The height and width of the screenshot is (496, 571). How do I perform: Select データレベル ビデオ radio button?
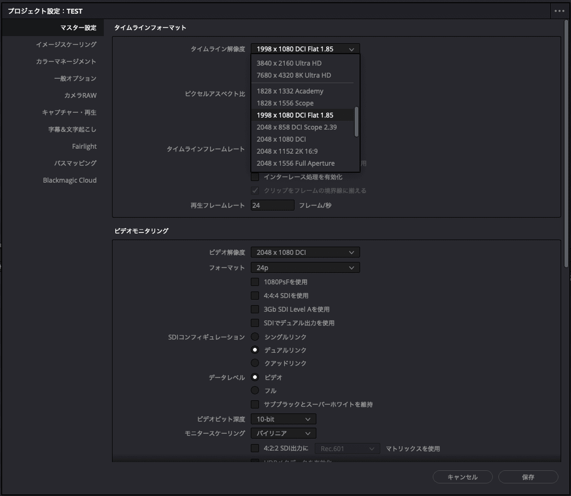(255, 377)
